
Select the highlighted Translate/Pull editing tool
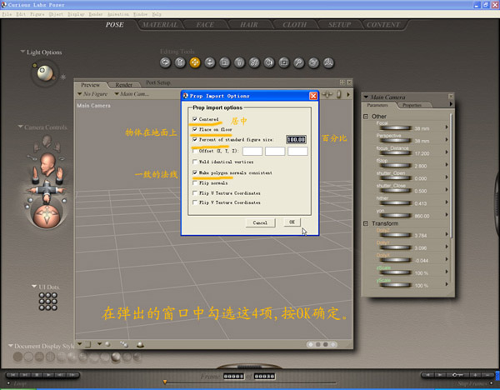pyautogui.click(x=194, y=62)
